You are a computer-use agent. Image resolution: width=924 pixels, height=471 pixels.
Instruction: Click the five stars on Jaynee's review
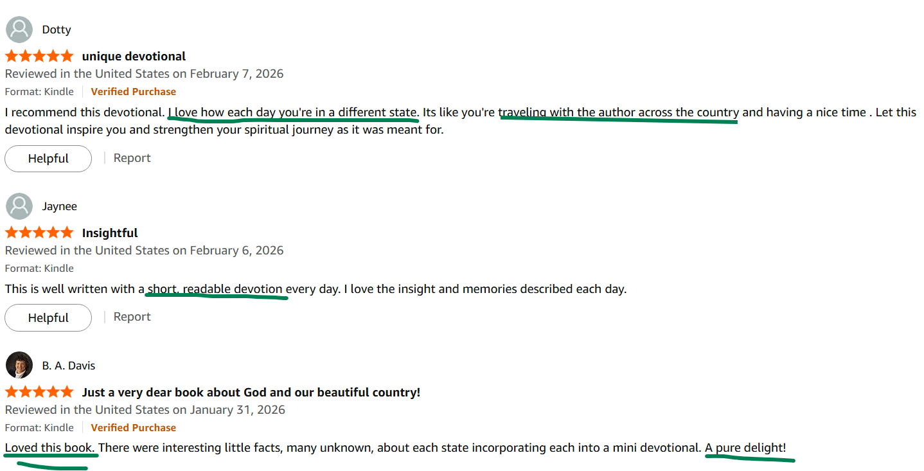pos(39,233)
